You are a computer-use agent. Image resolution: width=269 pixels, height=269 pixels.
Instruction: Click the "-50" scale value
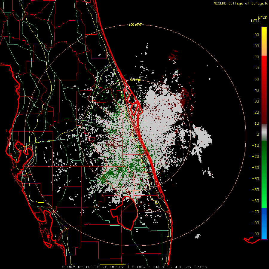pos(256,190)
